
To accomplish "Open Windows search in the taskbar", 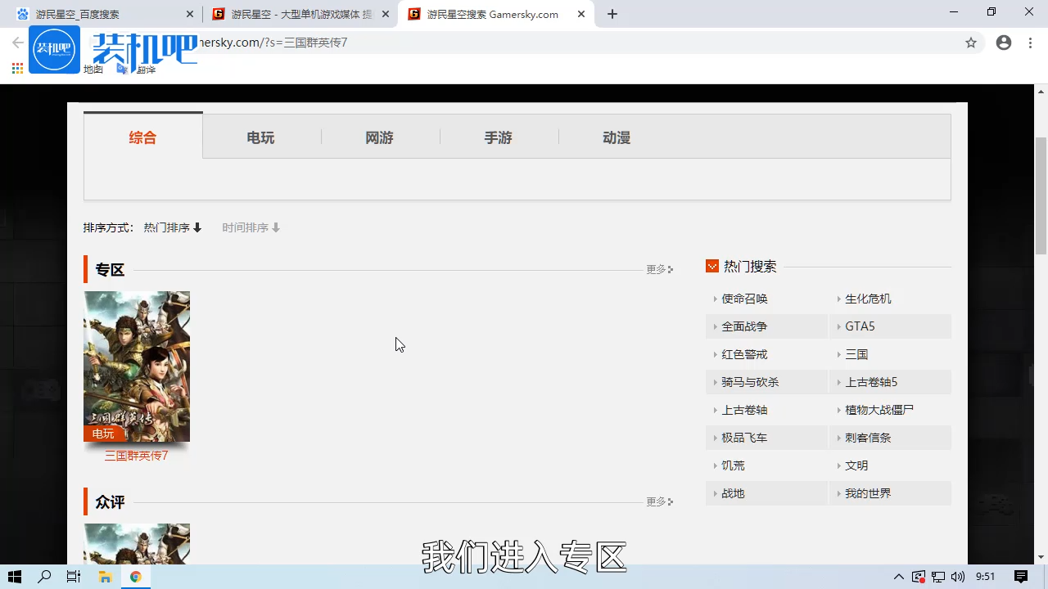I will (x=44, y=577).
